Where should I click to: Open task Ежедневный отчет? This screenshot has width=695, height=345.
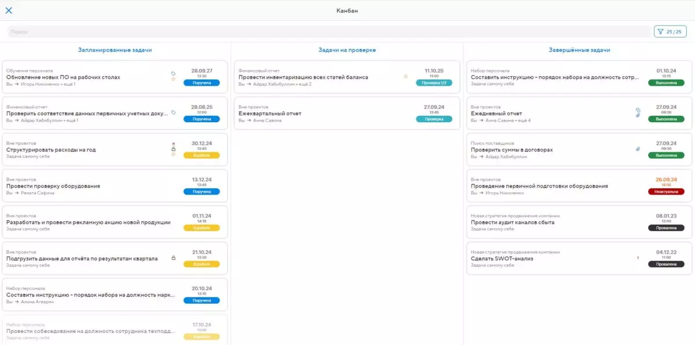click(x=496, y=113)
